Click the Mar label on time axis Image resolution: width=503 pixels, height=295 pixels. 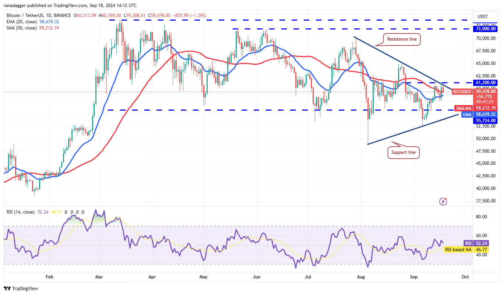[99, 277]
